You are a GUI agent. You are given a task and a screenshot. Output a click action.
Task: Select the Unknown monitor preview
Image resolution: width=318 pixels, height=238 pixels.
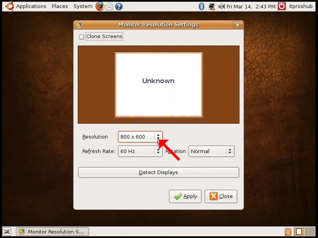point(159,84)
